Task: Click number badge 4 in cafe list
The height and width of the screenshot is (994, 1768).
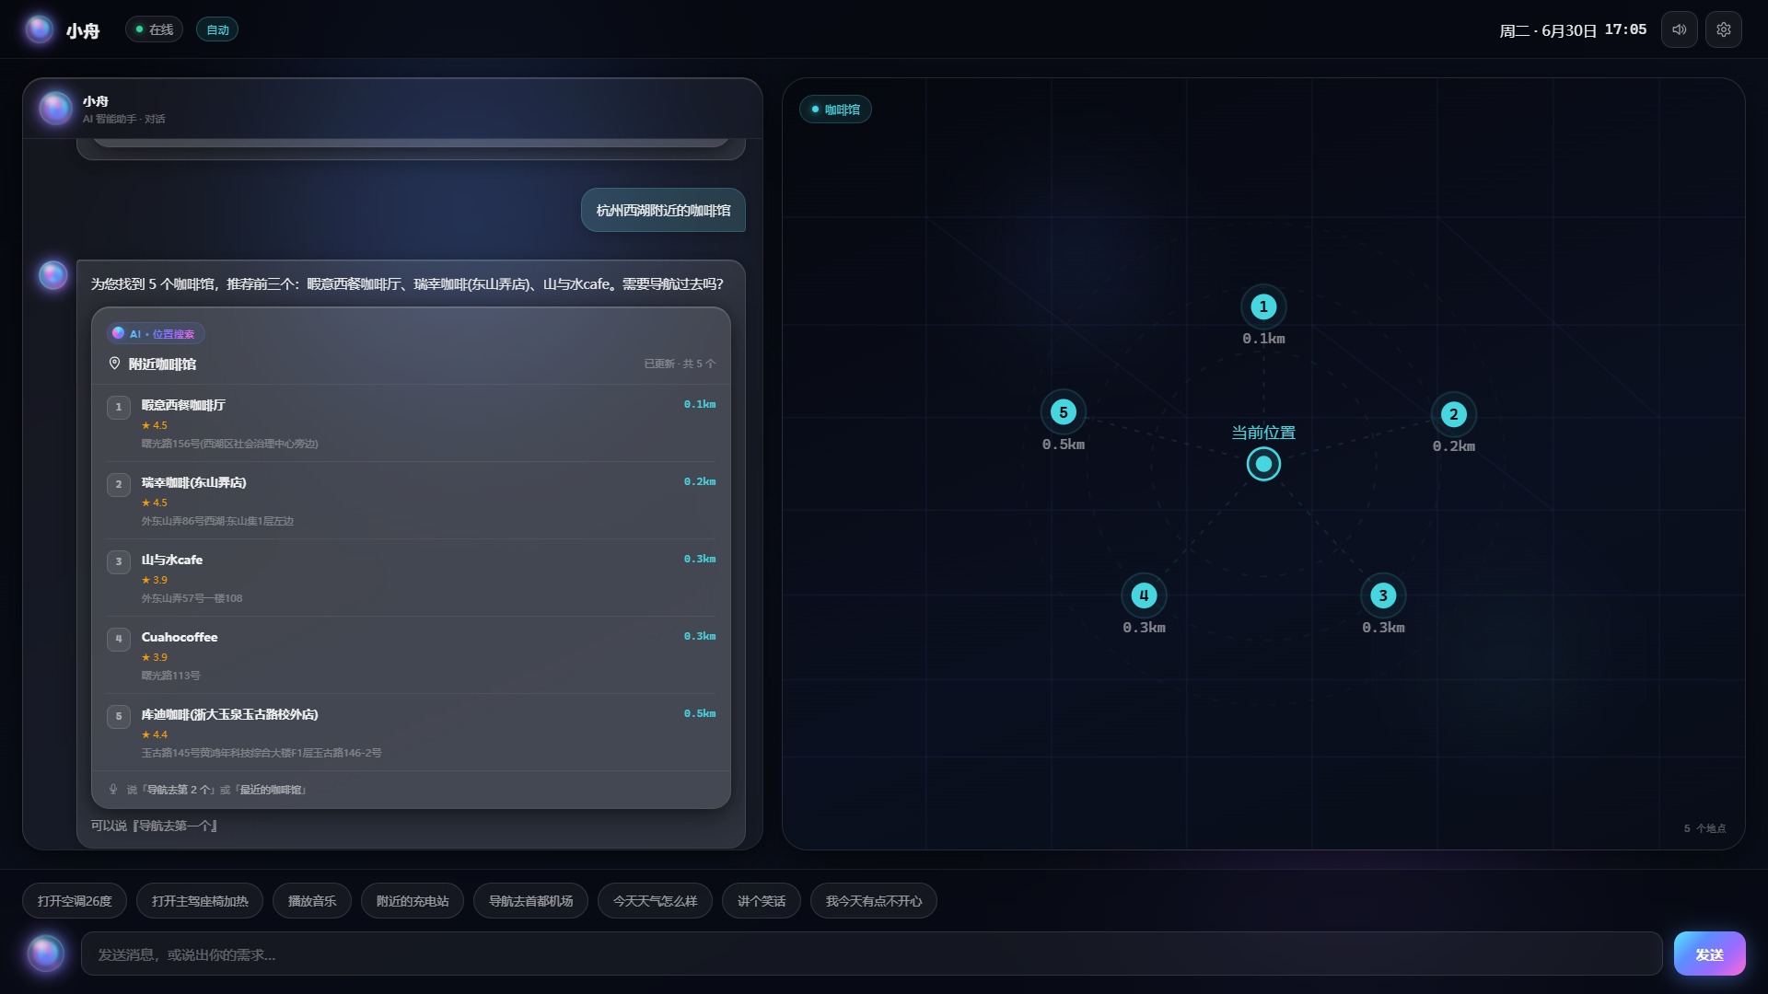Action: (x=118, y=639)
